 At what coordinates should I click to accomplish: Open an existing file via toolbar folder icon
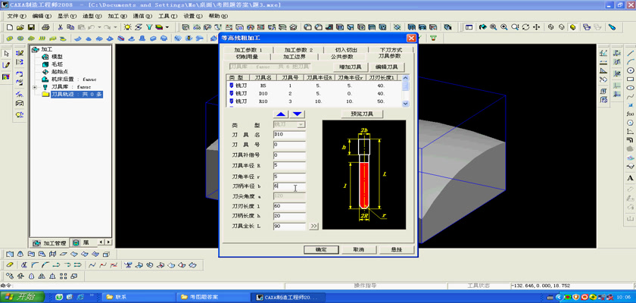click(20, 27)
